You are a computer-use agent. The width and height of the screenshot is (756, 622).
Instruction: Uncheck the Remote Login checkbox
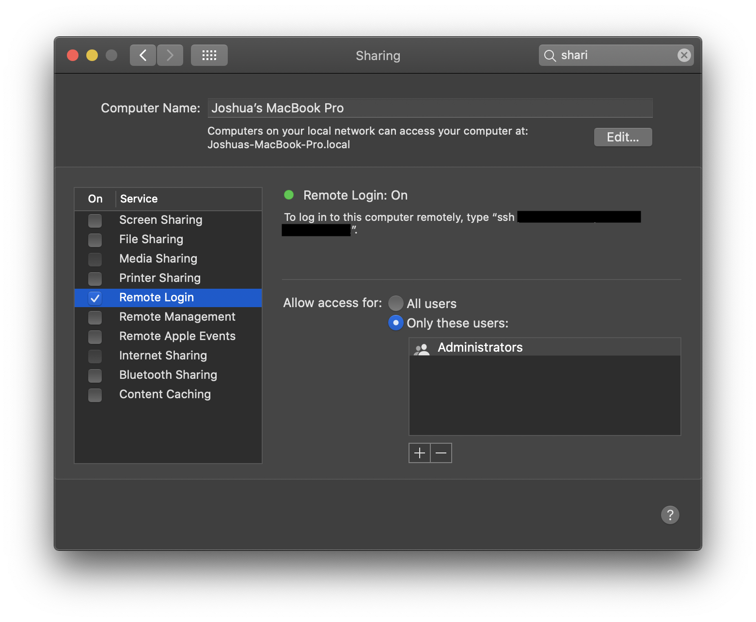95,298
